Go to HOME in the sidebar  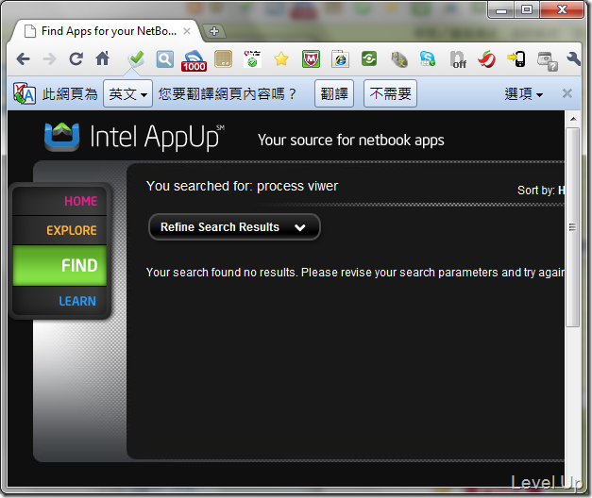60,201
